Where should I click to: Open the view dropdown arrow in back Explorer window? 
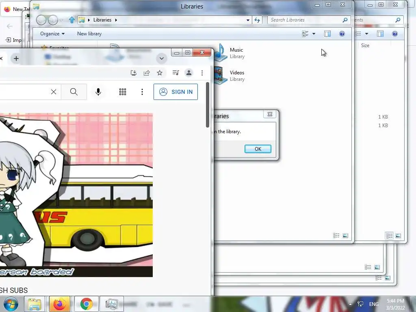pos(367,34)
